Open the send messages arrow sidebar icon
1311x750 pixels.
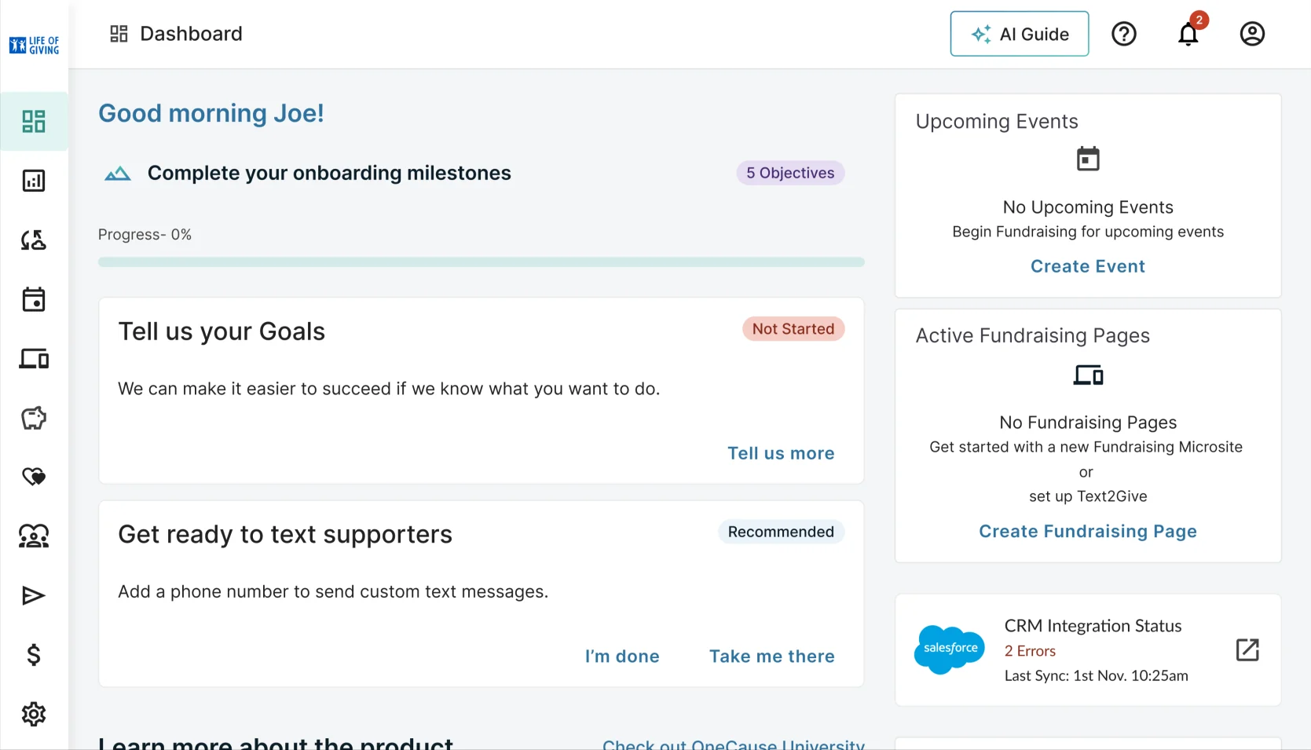(34, 596)
